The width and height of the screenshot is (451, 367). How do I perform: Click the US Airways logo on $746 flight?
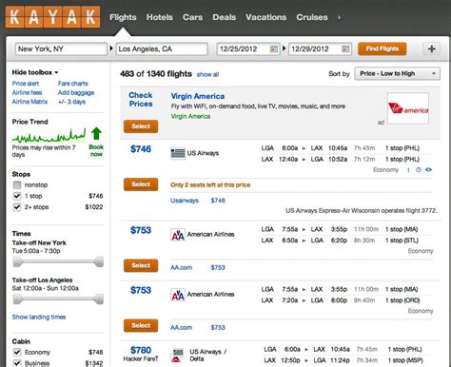178,153
